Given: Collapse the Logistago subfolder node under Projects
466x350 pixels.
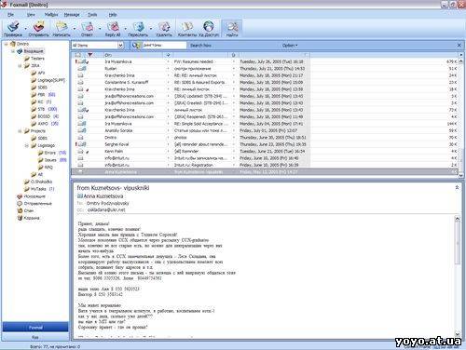Looking at the screenshot, I should pyautogui.click(x=27, y=145).
